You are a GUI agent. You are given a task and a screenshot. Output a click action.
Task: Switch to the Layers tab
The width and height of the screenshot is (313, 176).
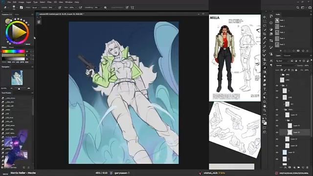click(278, 56)
